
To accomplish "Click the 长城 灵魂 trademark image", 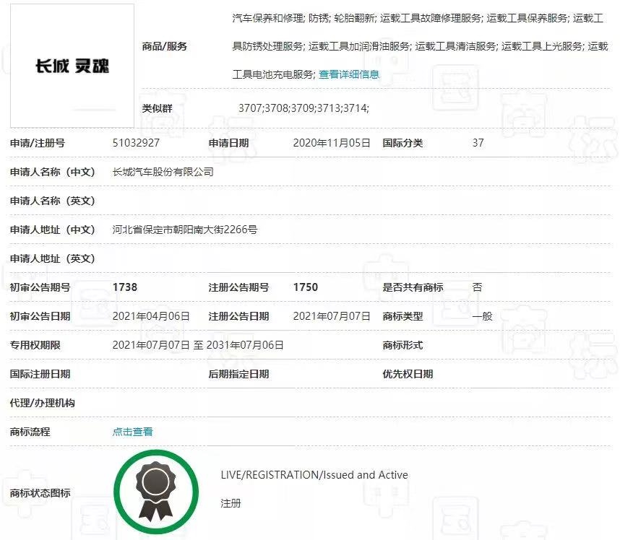I will [x=72, y=66].
